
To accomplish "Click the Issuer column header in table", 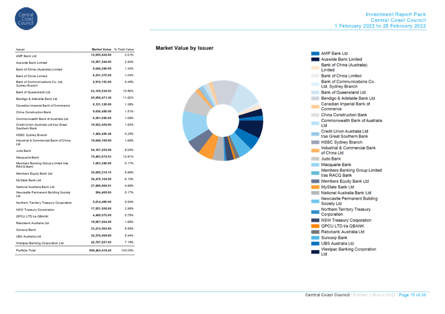I will click(x=20, y=49).
